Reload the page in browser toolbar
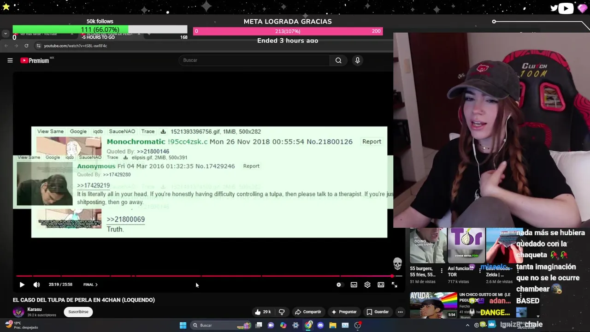This screenshot has width=590, height=332. point(26,46)
